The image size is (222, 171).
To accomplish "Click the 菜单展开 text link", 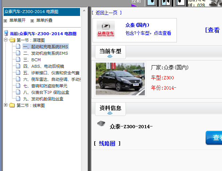I will click(x=17, y=20).
